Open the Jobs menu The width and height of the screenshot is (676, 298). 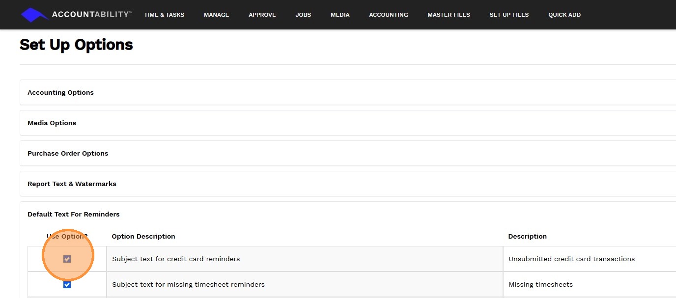[303, 15]
